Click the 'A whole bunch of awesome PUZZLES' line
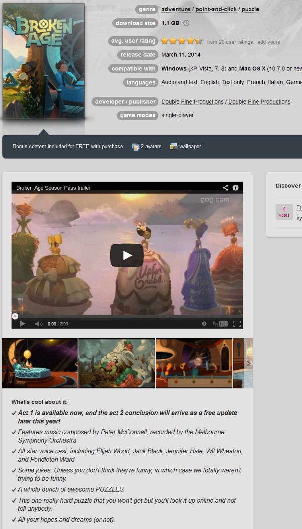This screenshot has width=302, height=529. 71,489
